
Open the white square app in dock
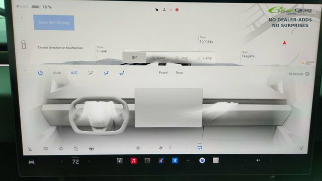[x=216, y=160]
